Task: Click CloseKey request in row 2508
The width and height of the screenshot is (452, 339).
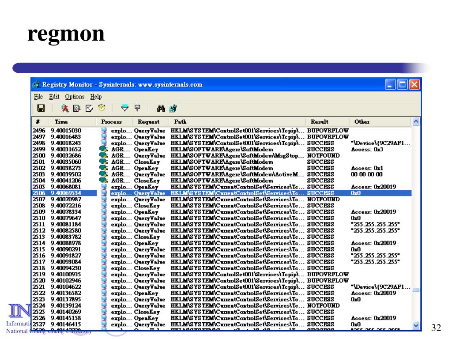Action: 147,206
